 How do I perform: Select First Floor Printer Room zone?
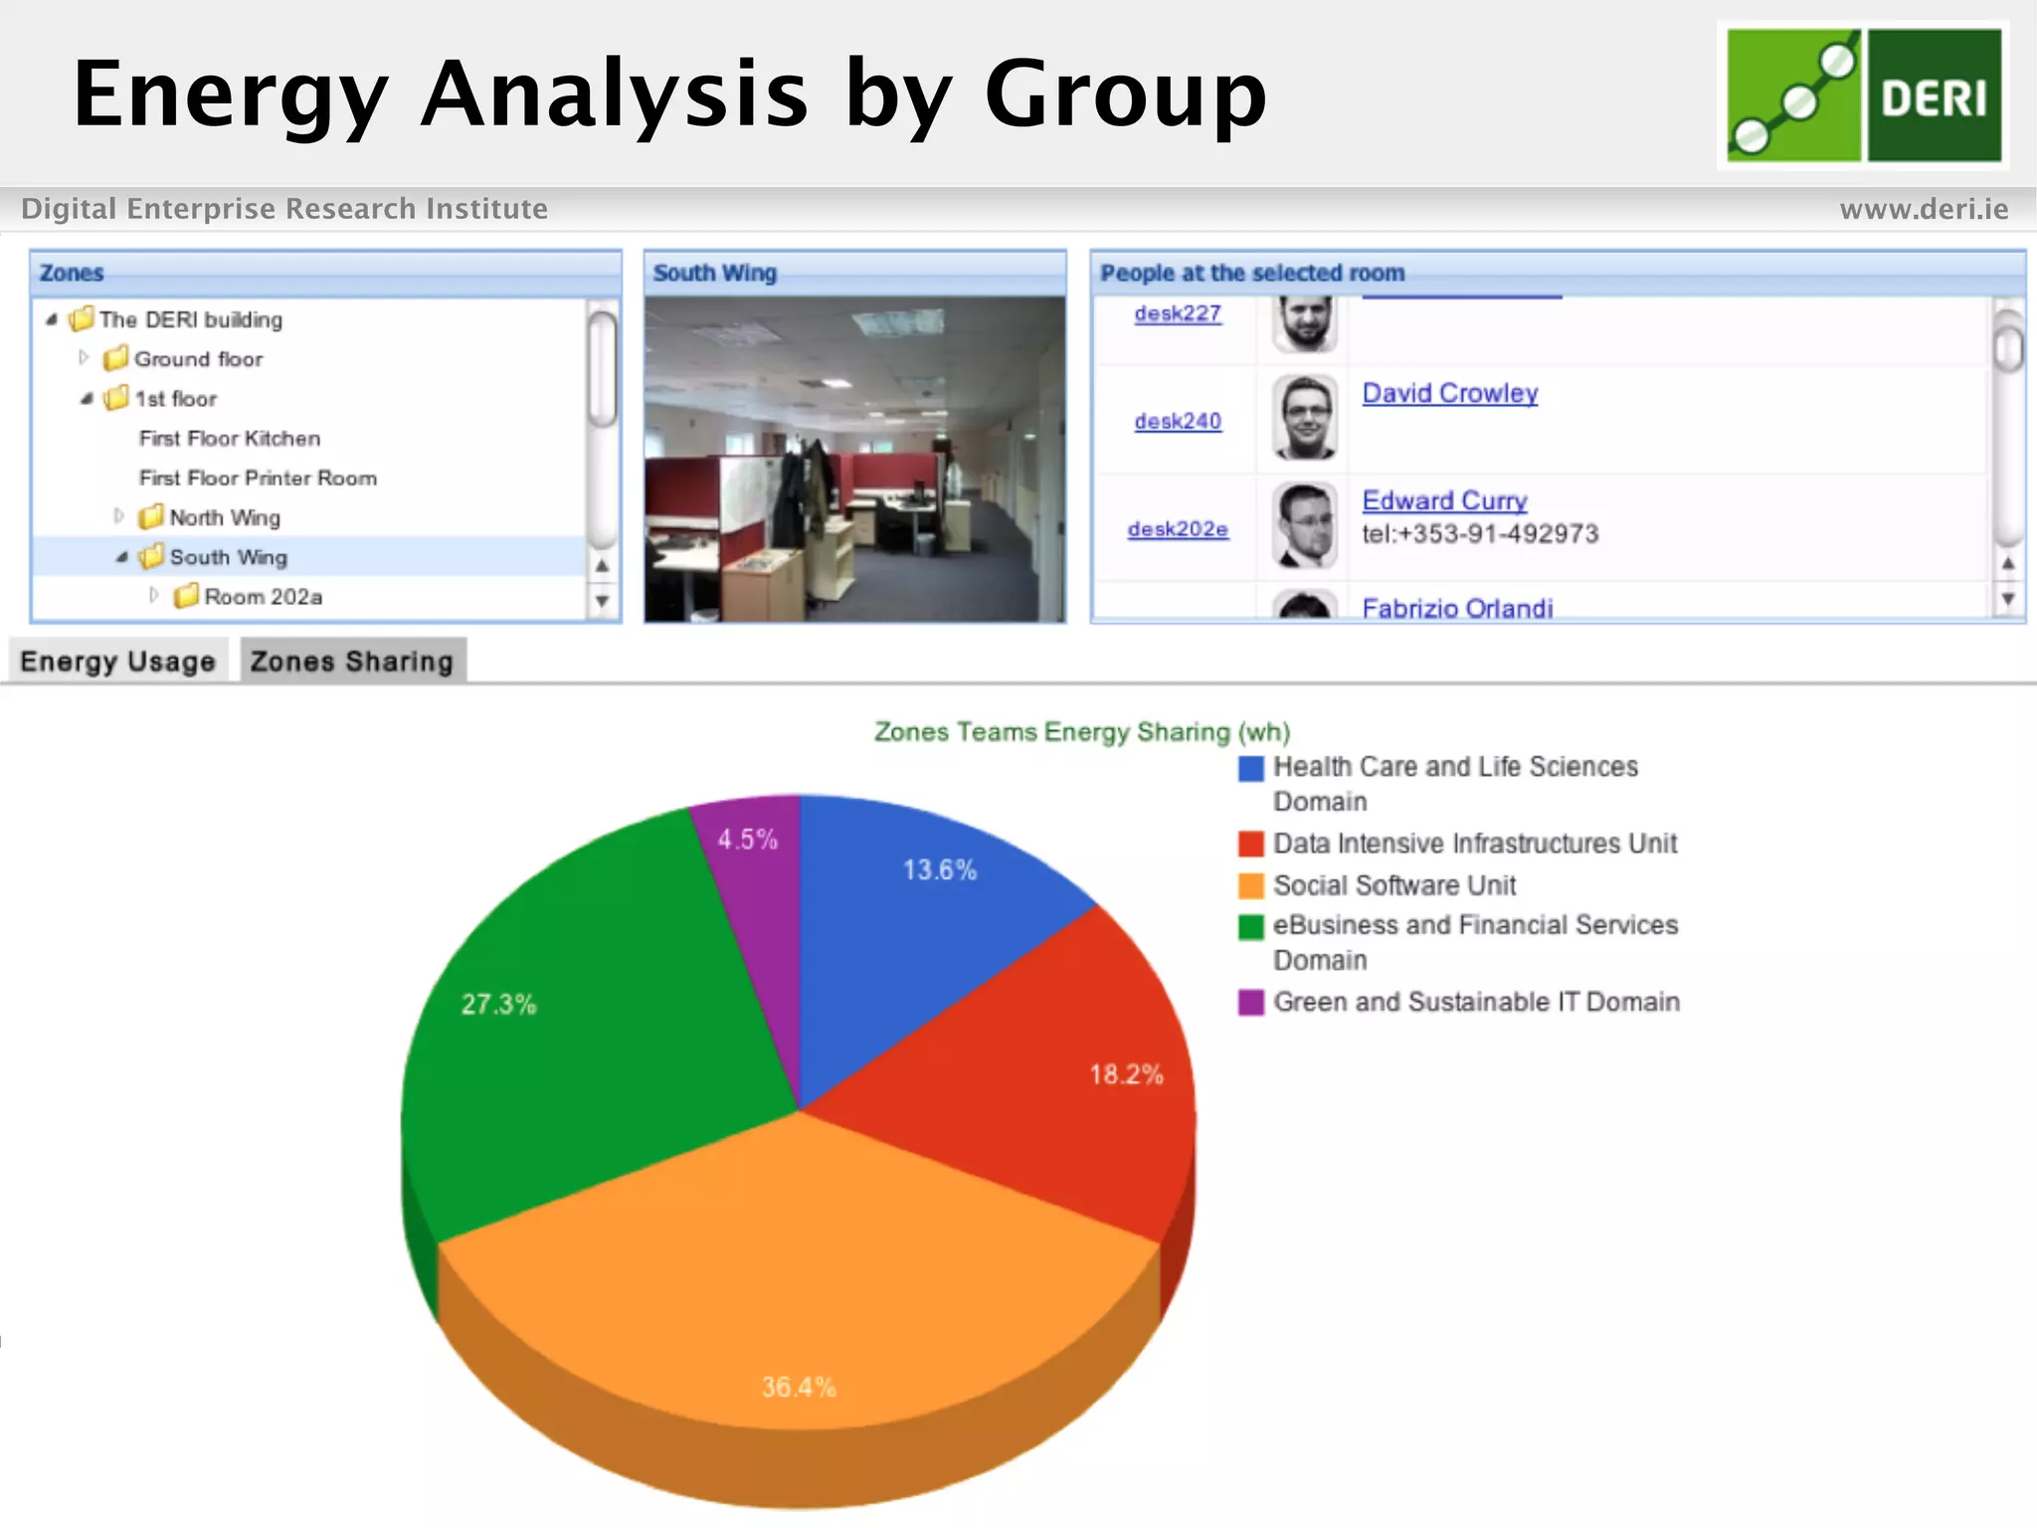pos(259,478)
